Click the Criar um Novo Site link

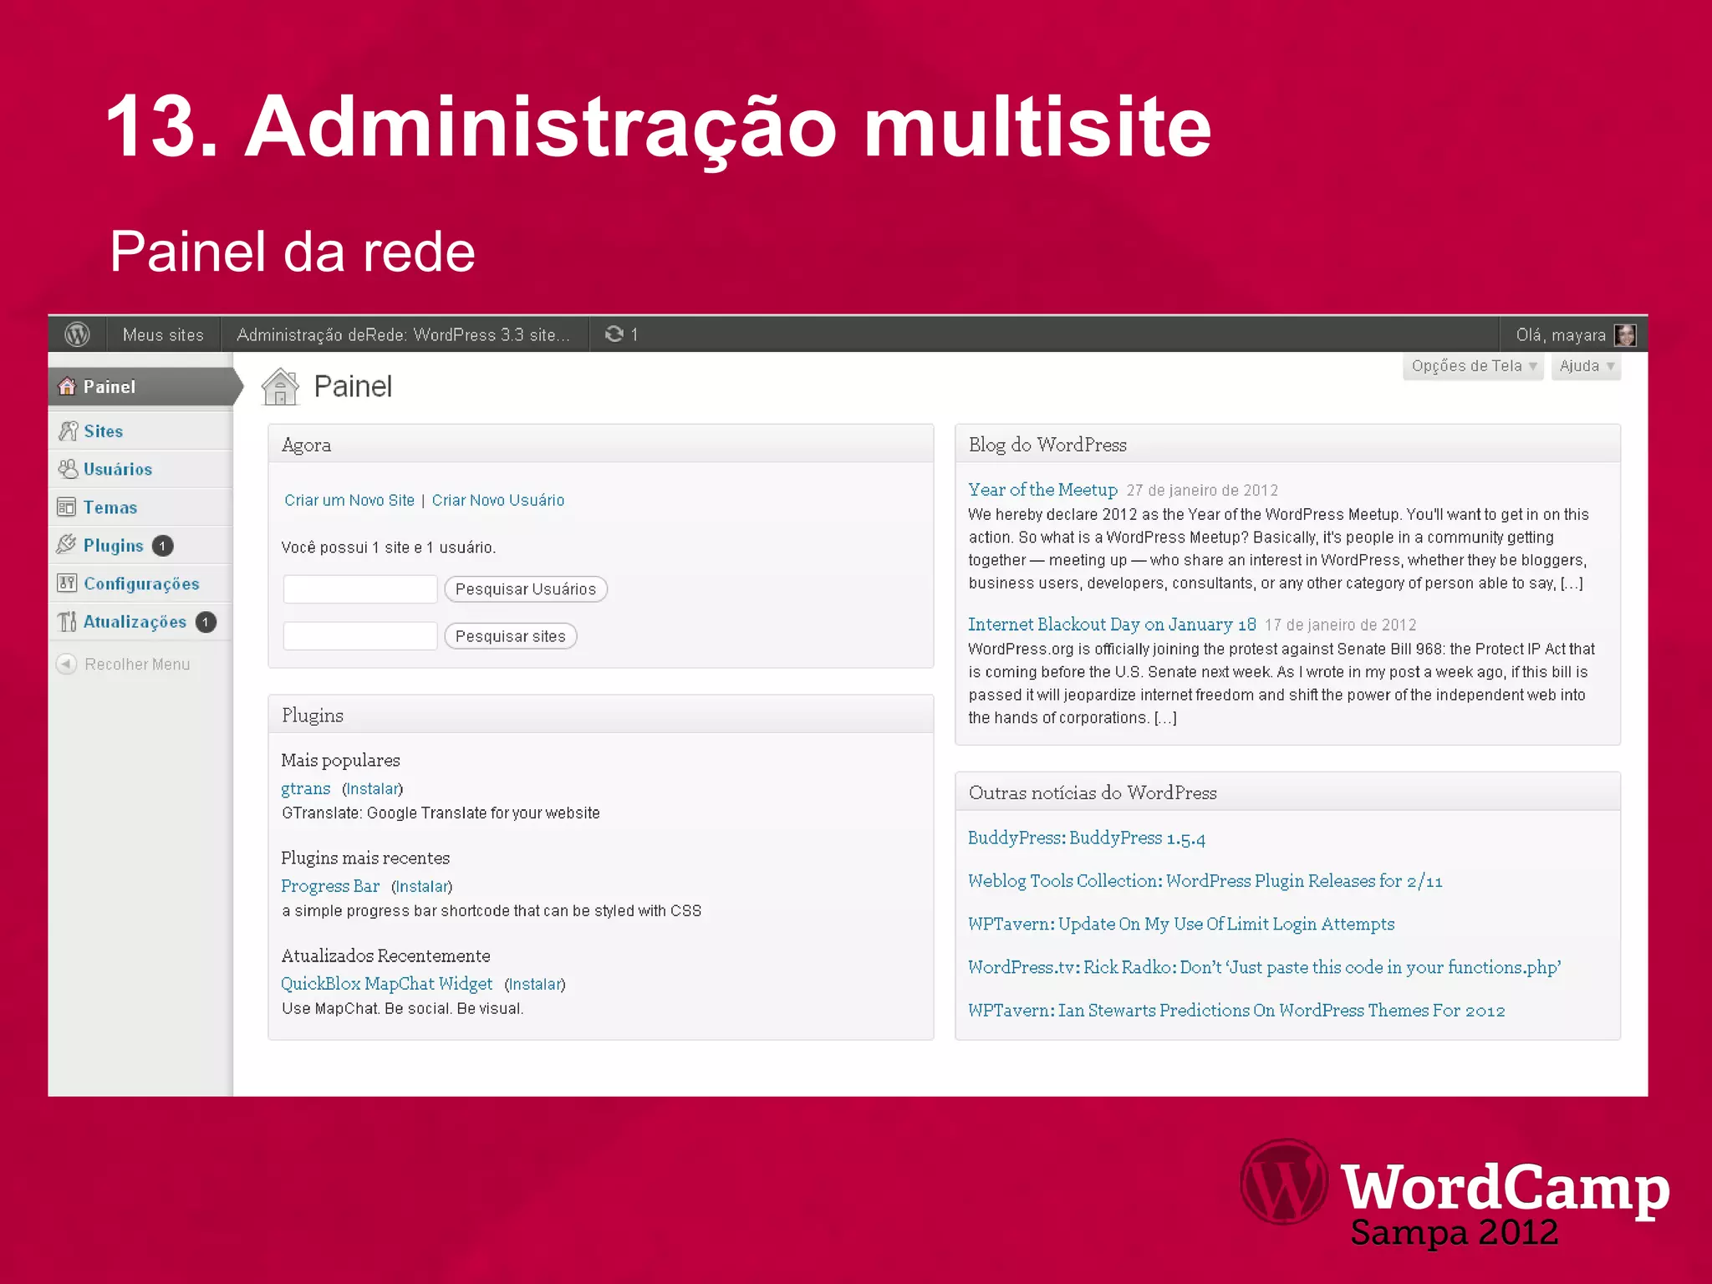349,500
